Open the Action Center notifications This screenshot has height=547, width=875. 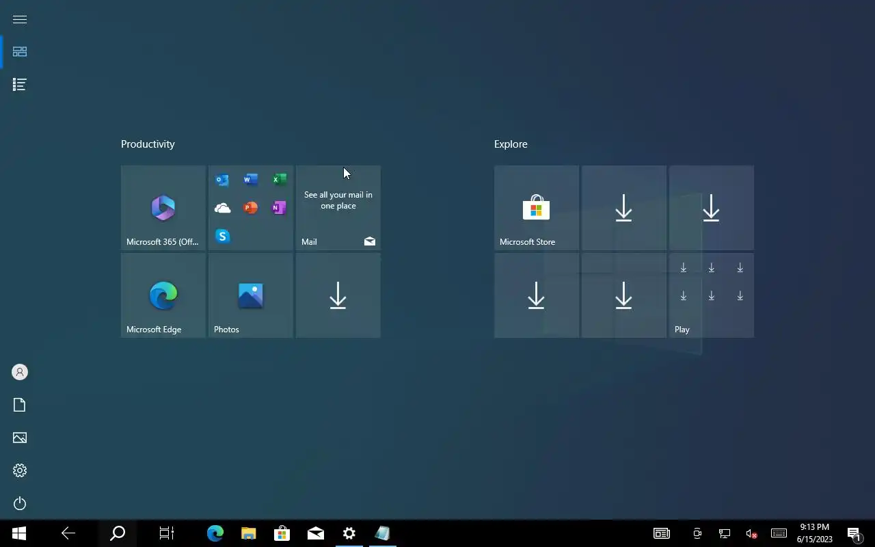coord(854,533)
